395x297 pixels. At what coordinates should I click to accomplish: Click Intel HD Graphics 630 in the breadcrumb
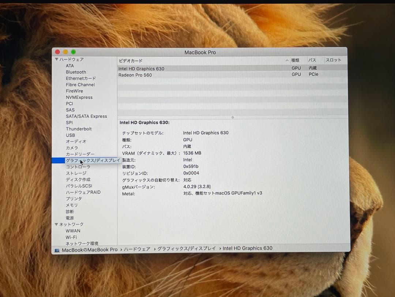248,248
